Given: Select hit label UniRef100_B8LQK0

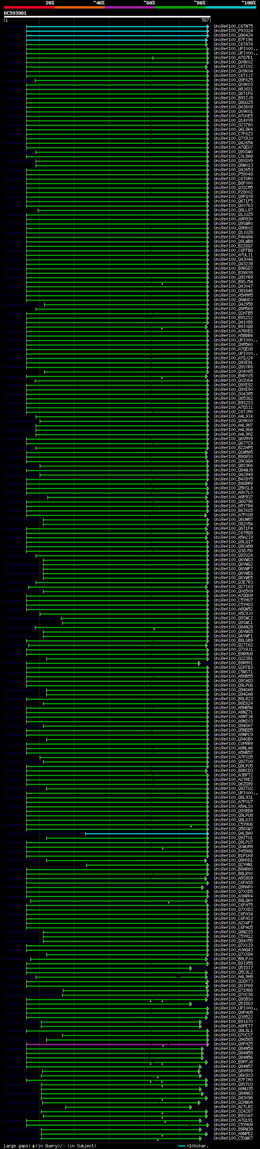Looking at the screenshot, I should (x=233, y=900).
